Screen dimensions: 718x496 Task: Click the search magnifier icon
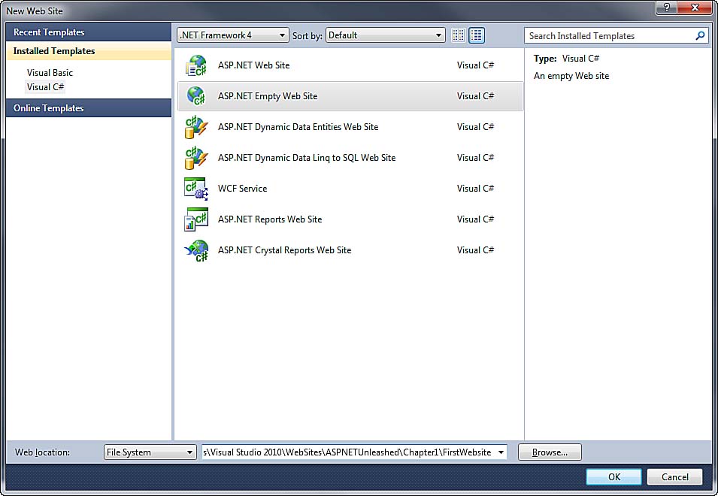click(700, 35)
